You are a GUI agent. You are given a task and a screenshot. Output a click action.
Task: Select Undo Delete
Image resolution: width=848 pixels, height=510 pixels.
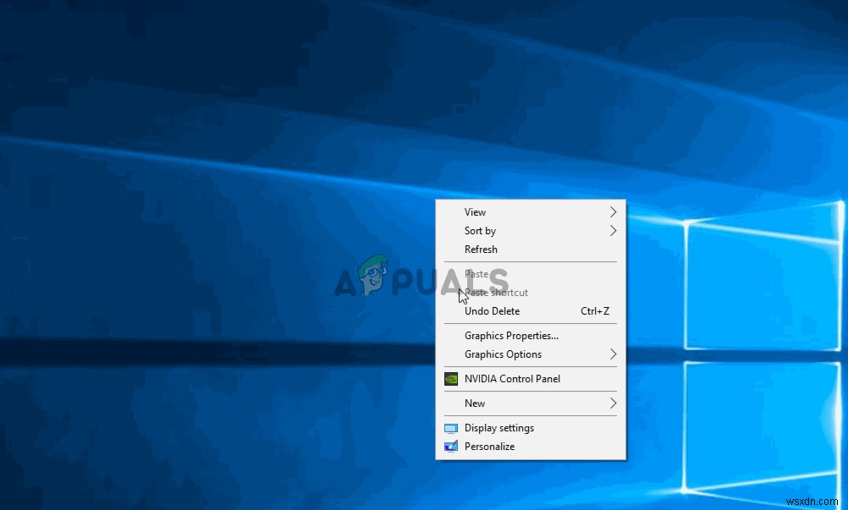coord(492,310)
